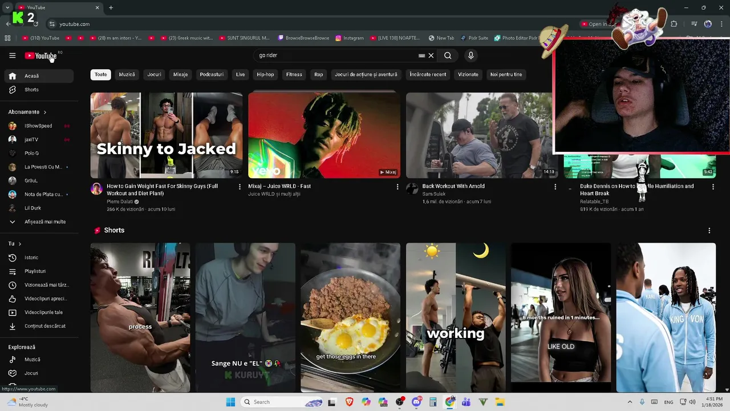Open Back Workout With Arnold thumbnail

pyautogui.click(x=482, y=135)
